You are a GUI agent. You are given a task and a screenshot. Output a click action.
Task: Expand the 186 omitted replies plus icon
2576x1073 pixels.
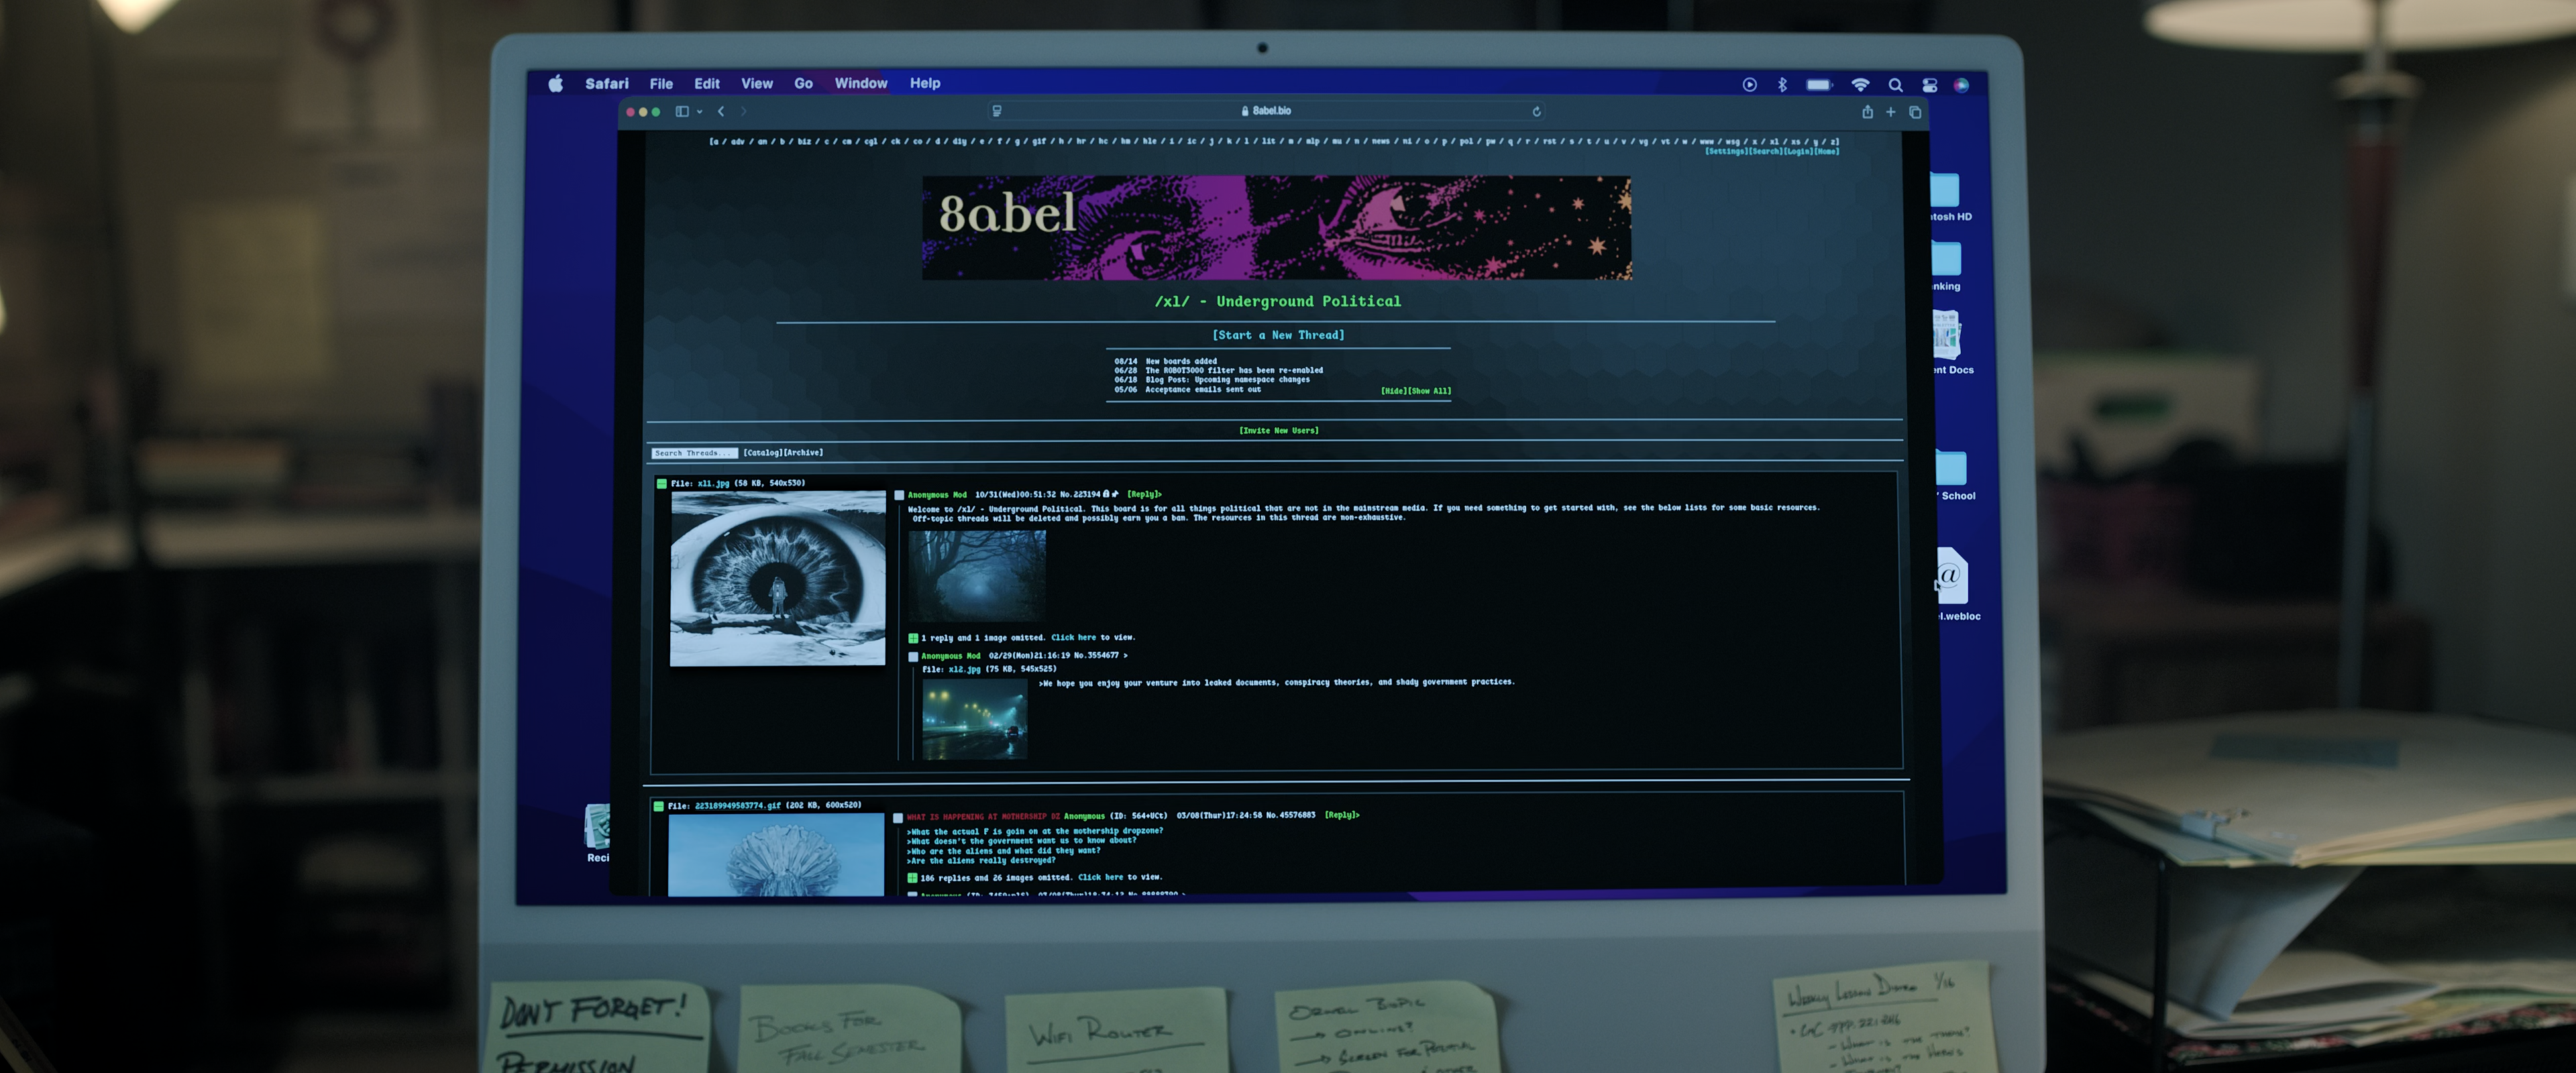point(912,878)
